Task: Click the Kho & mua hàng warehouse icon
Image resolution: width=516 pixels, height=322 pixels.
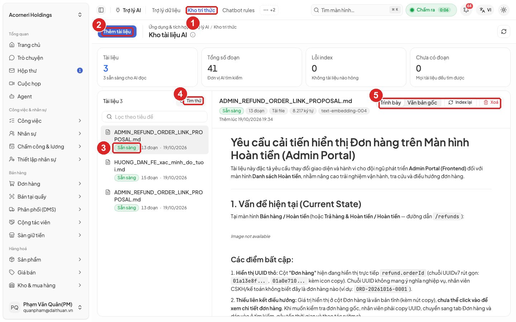Action: (12, 286)
